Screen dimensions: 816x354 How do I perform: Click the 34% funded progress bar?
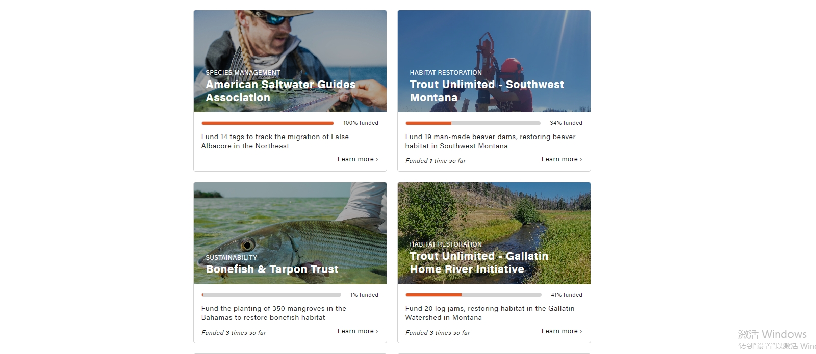click(473, 123)
